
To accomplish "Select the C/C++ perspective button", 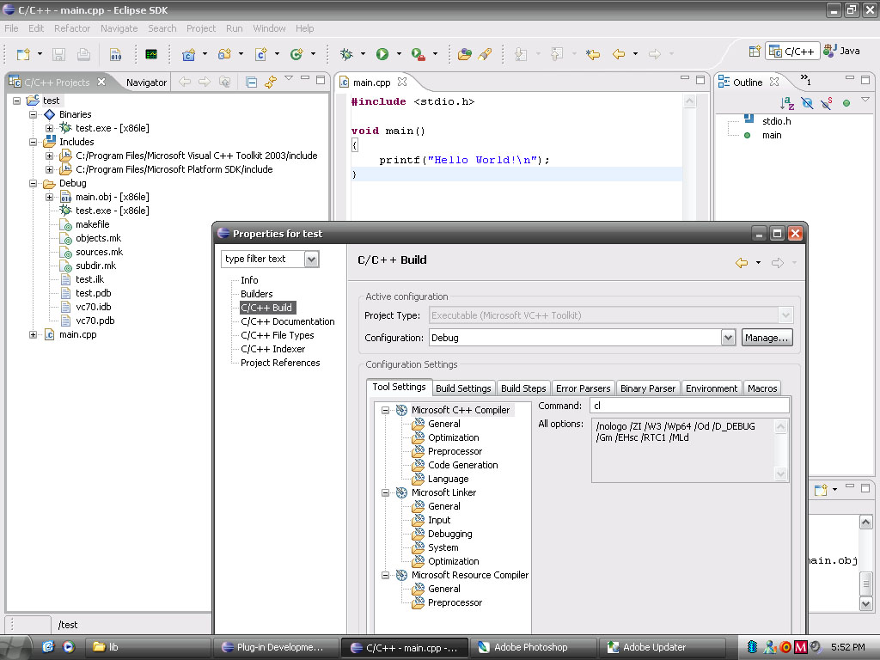I will pyautogui.click(x=792, y=51).
